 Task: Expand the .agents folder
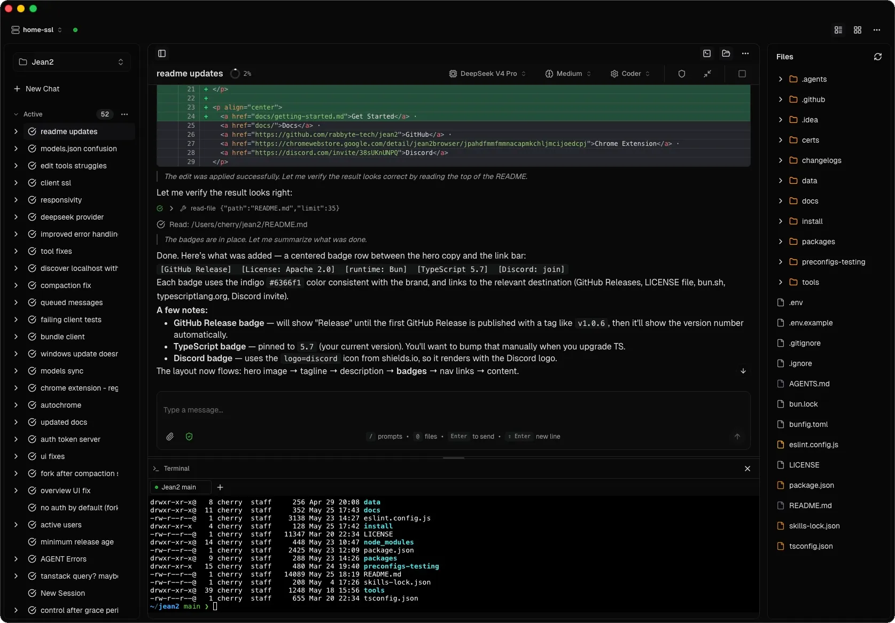[x=781, y=79]
